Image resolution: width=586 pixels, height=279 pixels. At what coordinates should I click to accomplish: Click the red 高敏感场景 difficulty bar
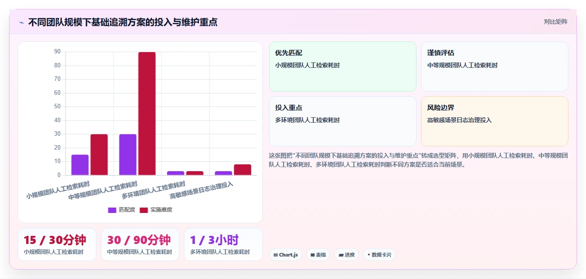tap(243, 170)
